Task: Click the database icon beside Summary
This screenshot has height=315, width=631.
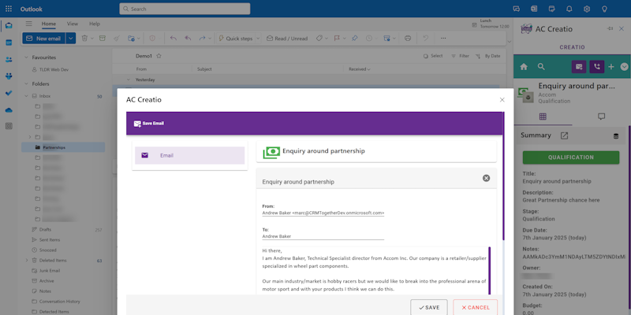Action: (x=616, y=136)
